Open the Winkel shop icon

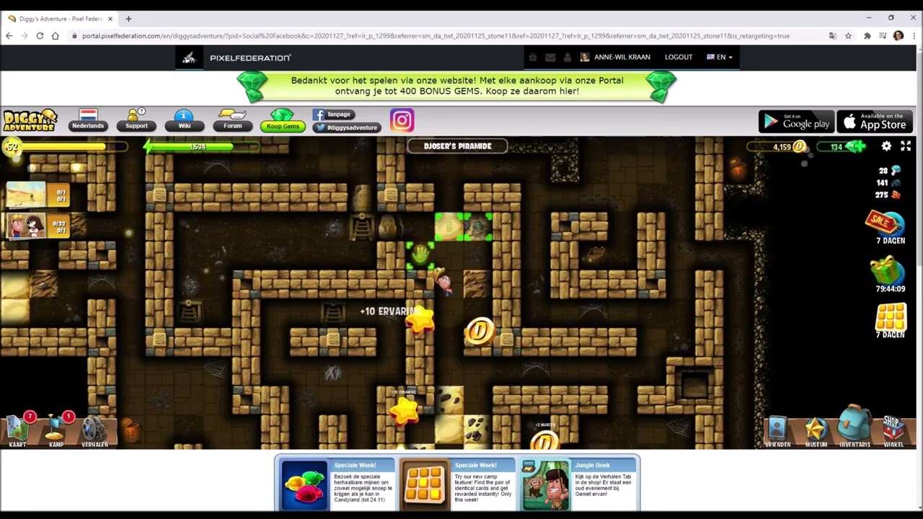[893, 431]
